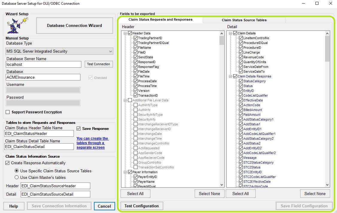
Task: Click Header list scroll up arrow
Action: tap(222, 34)
